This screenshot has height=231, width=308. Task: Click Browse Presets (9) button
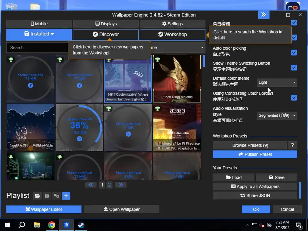250,145
